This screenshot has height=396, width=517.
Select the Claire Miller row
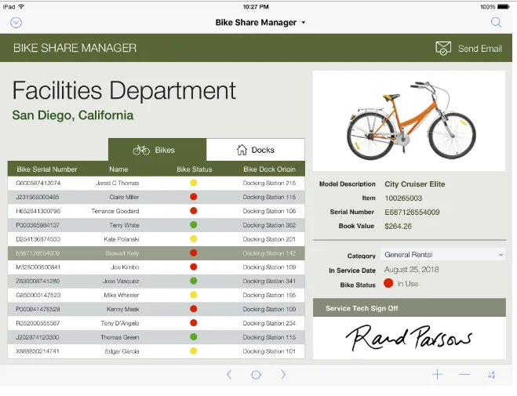[x=156, y=197]
